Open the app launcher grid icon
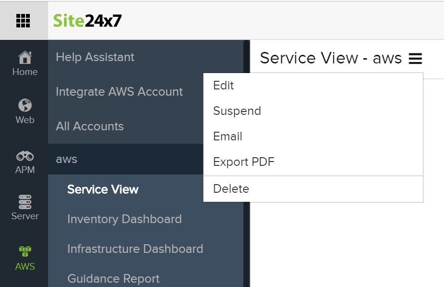This screenshot has height=287, width=444. pyautogui.click(x=23, y=21)
